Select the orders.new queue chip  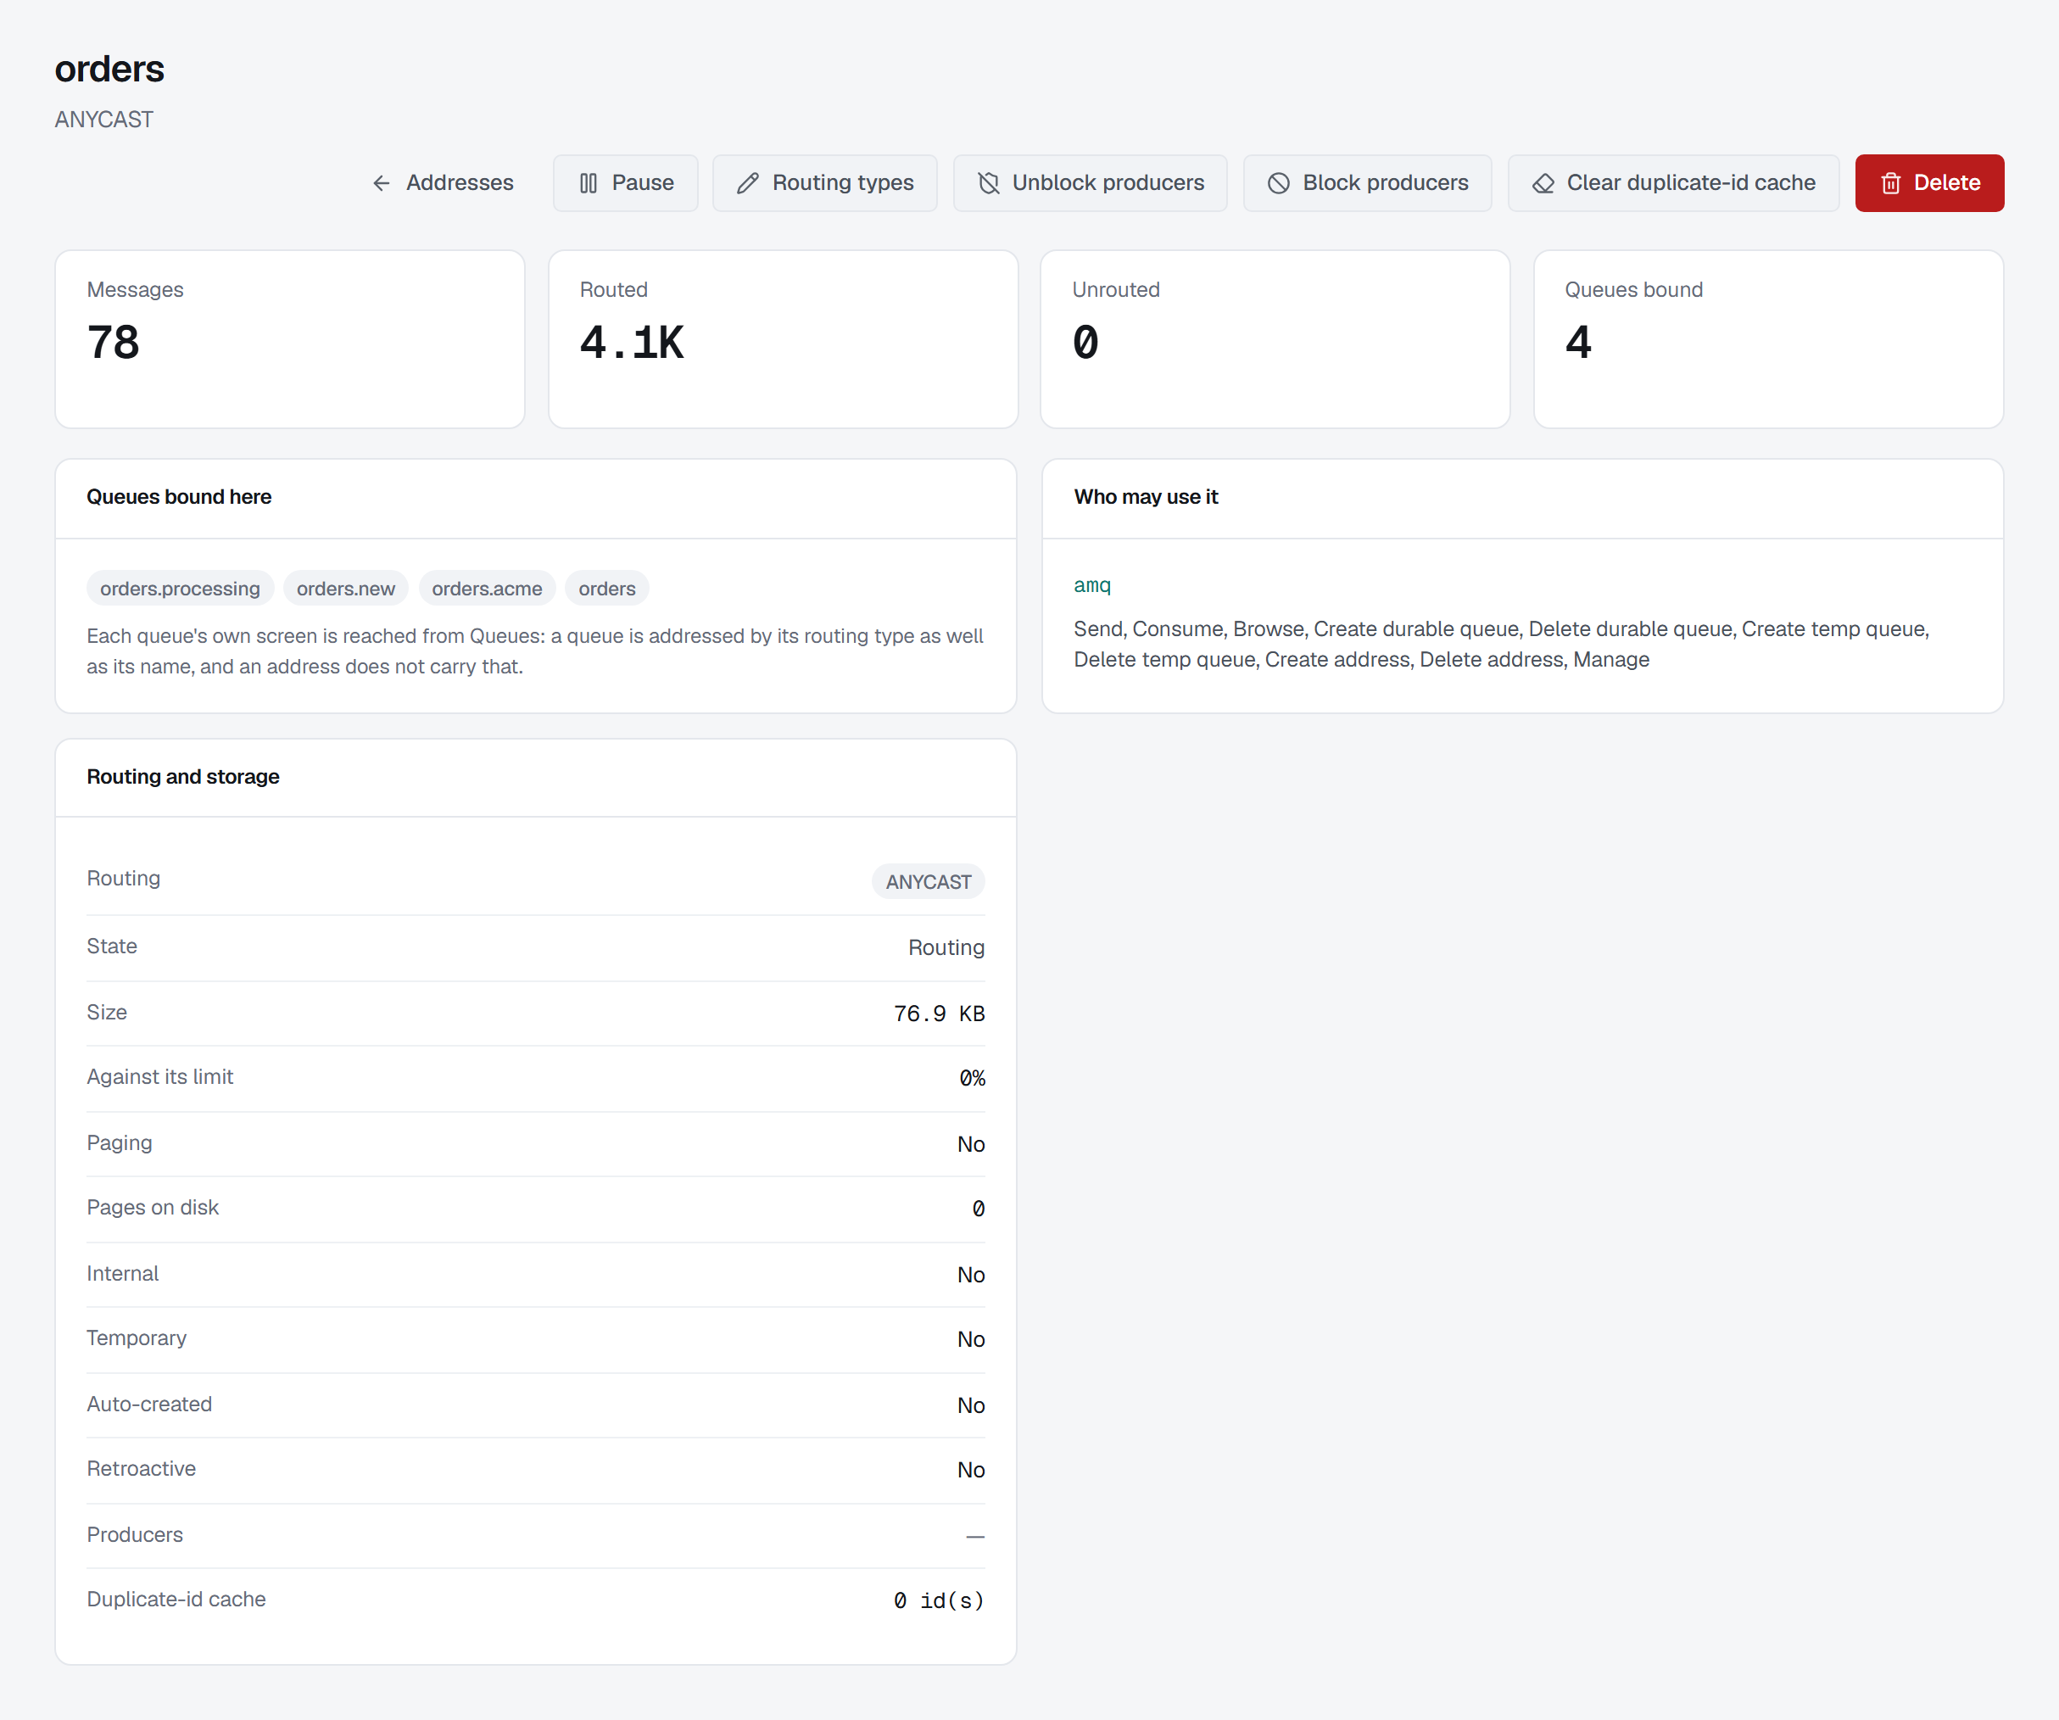346,589
